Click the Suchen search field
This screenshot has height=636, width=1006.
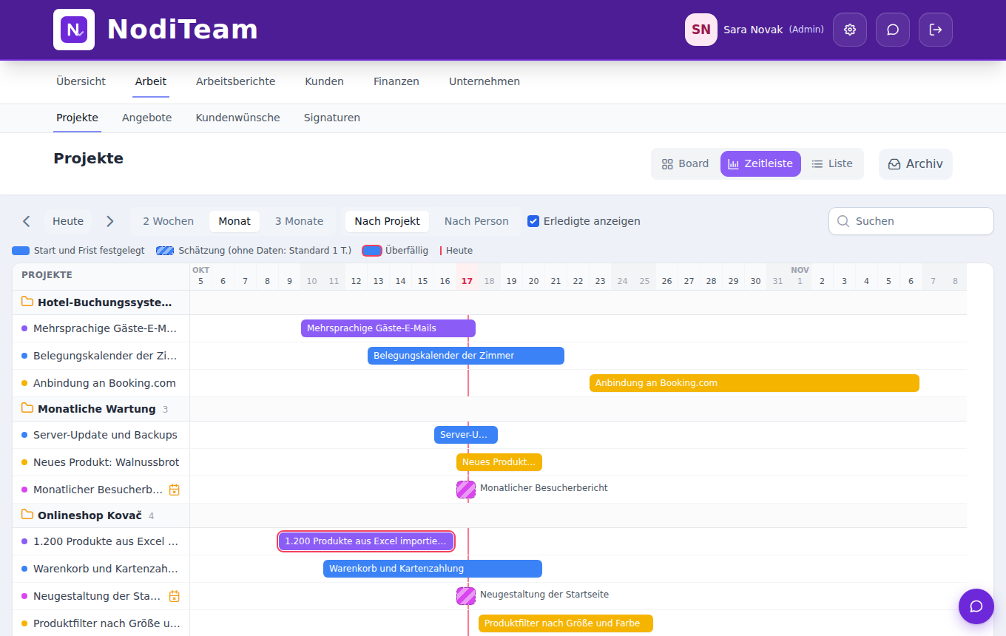(911, 221)
